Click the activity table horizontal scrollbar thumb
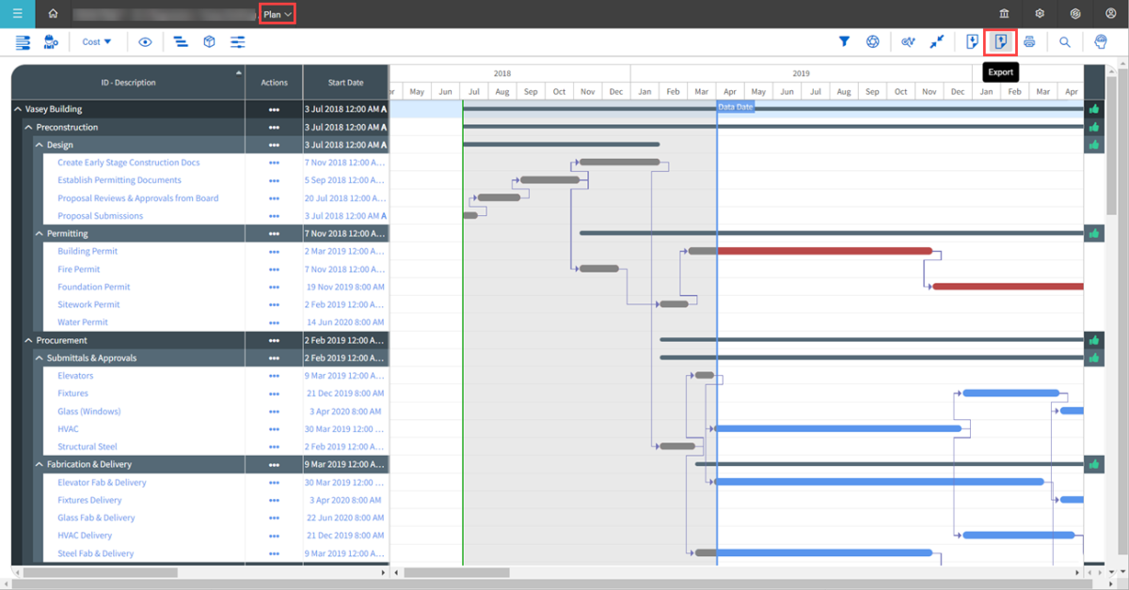Viewport: 1129px width, 590px height. click(x=100, y=572)
